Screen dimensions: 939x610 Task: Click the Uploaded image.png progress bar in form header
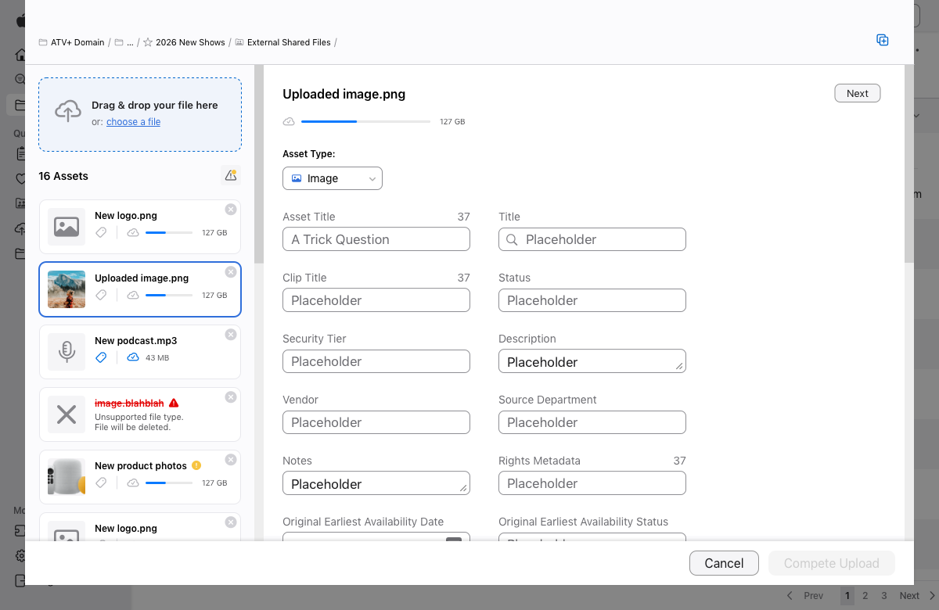tap(365, 122)
